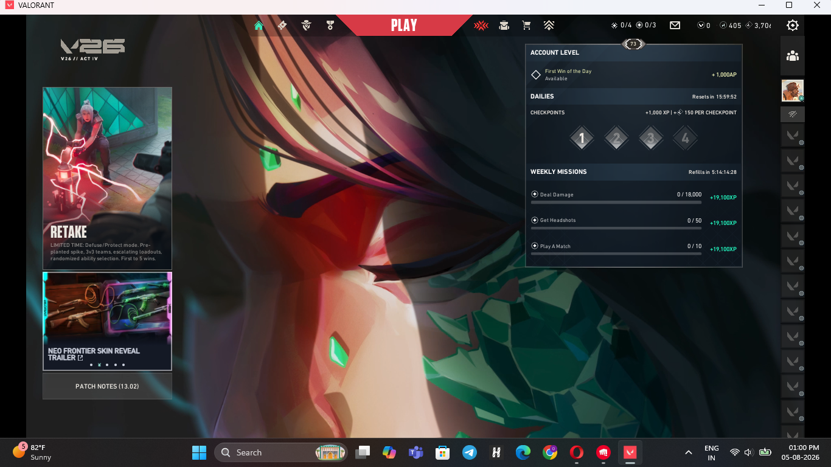Click the icon beside Deal Damage
The height and width of the screenshot is (467, 831).
(x=535, y=195)
